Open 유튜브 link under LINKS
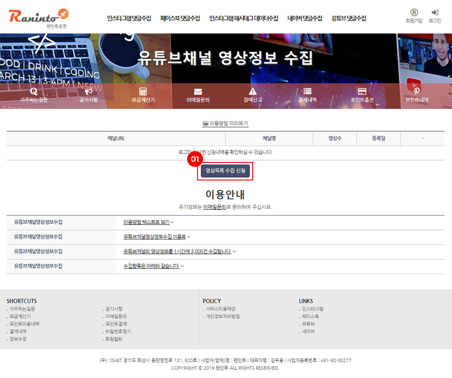The width and height of the screenshot is (452, 378). [x=308, y=324]
